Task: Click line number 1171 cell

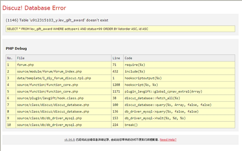Action: 118,92
